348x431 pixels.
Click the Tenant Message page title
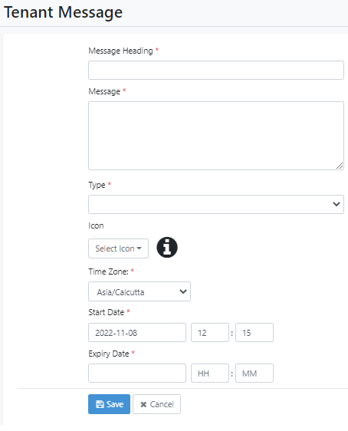click(63, 12)
